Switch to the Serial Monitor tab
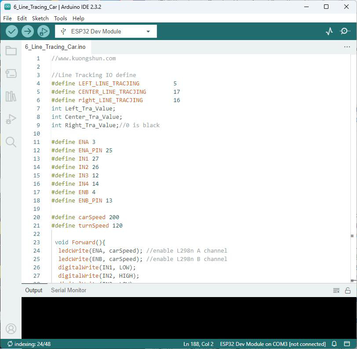Viewport: 357px width, 349px height. [69, 290]
